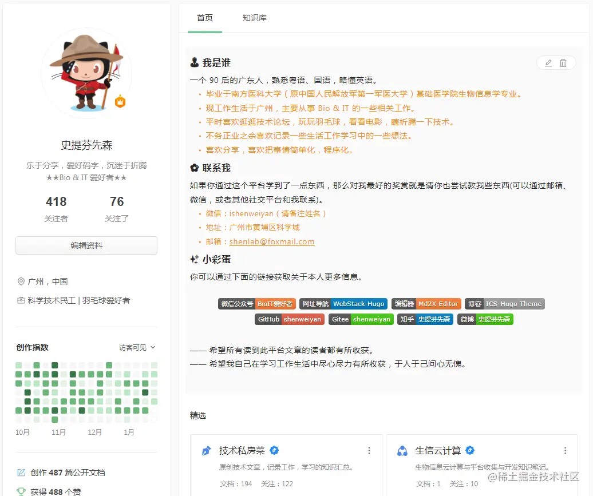
Task: Open the 知乎 史提芬先森 badge
Action: point(425,319)
